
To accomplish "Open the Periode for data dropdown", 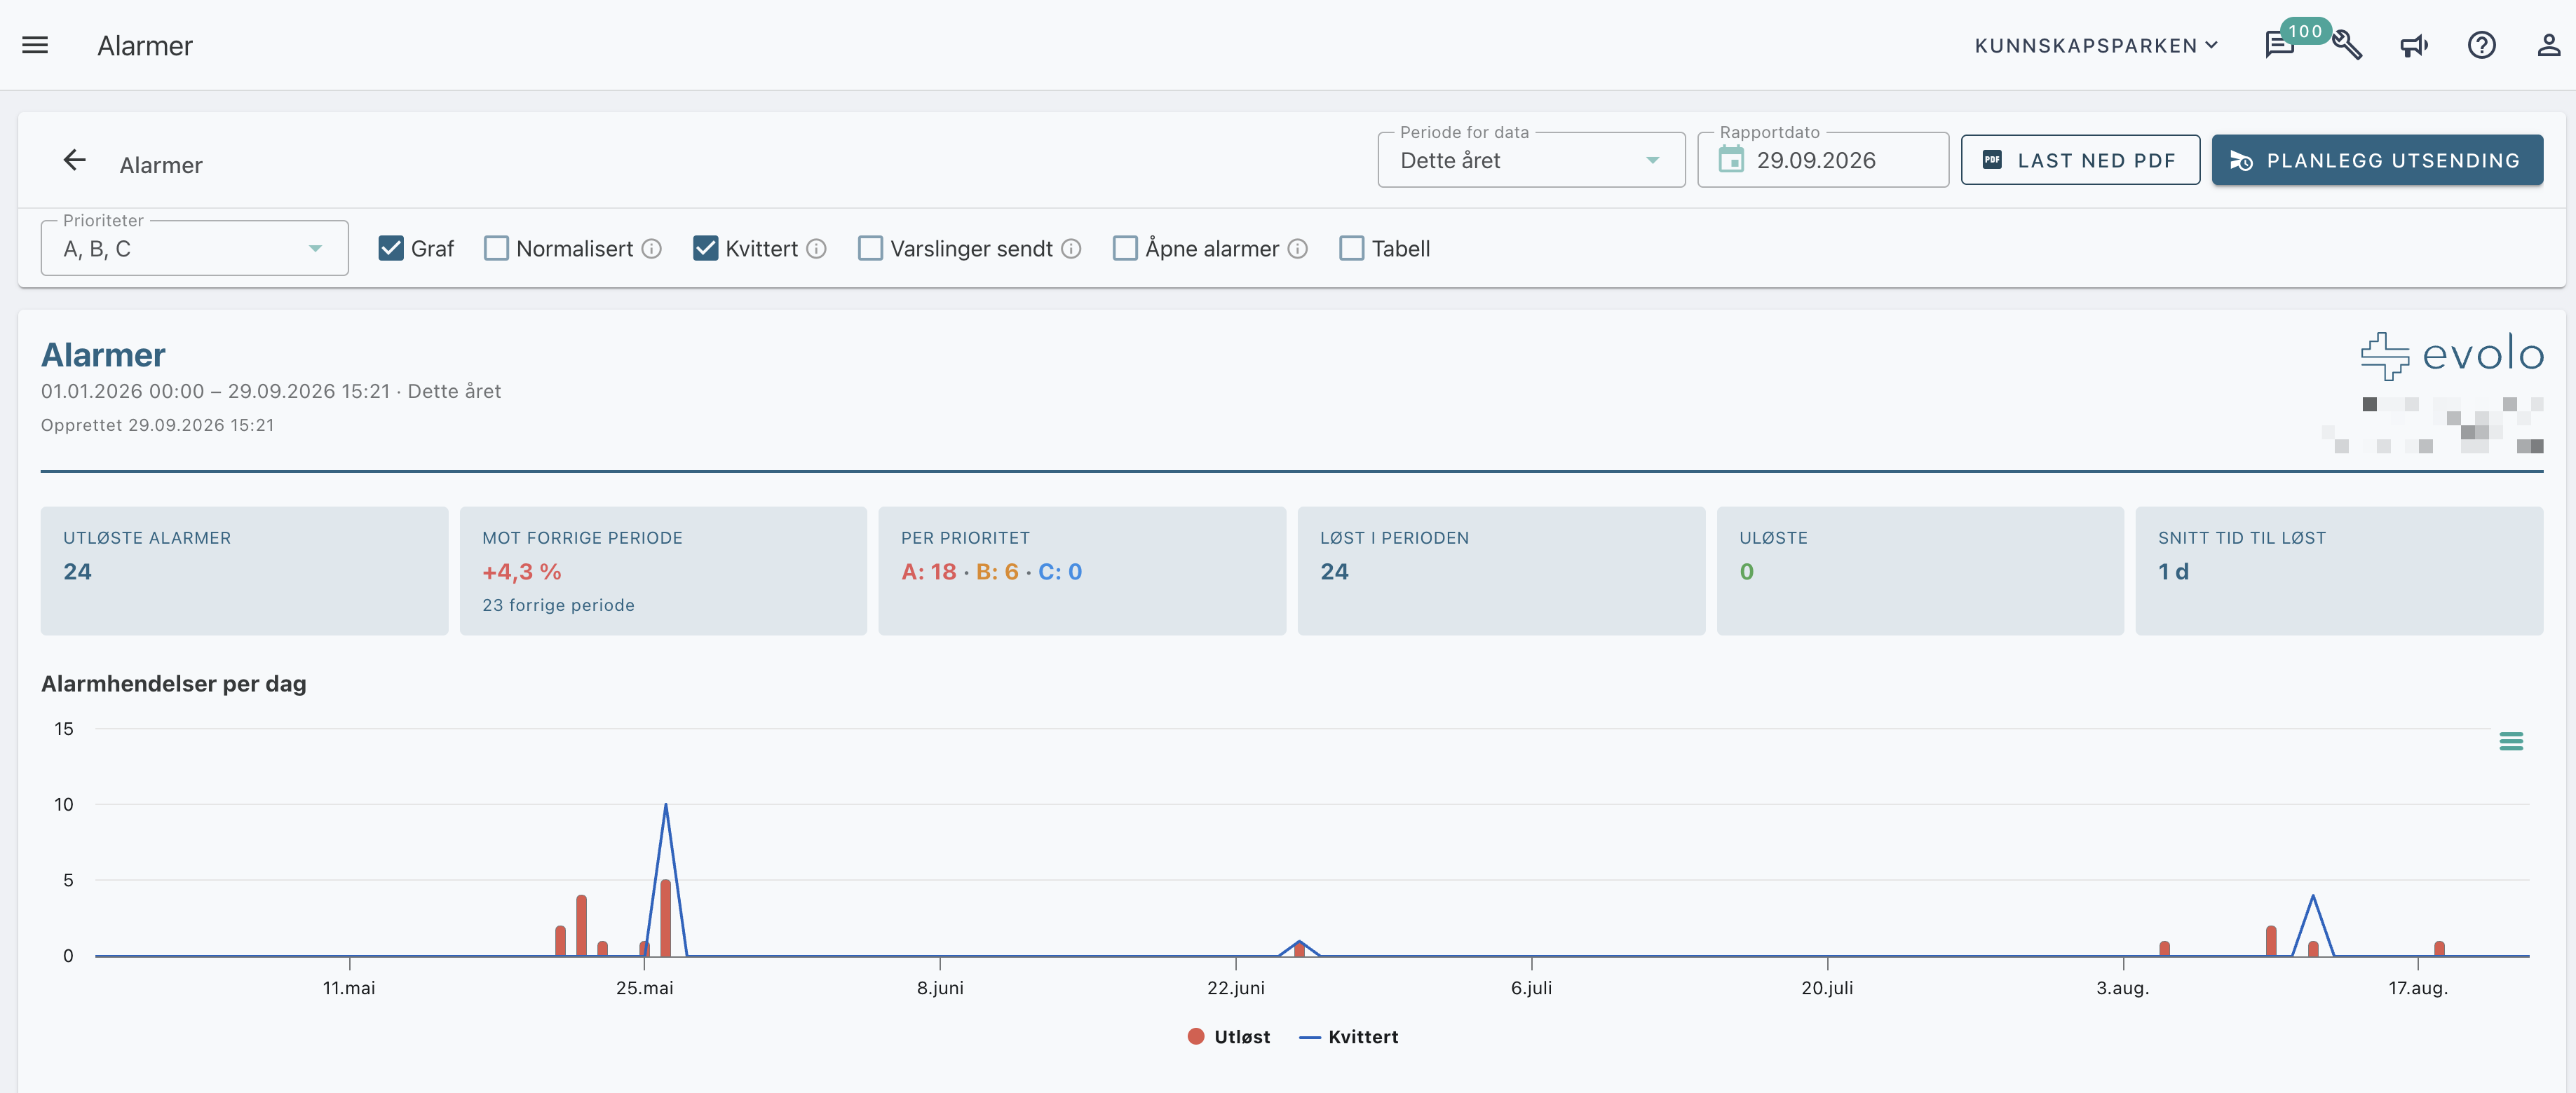I will click(1531, 161).
